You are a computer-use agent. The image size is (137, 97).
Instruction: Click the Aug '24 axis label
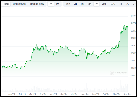coord(85,94)
